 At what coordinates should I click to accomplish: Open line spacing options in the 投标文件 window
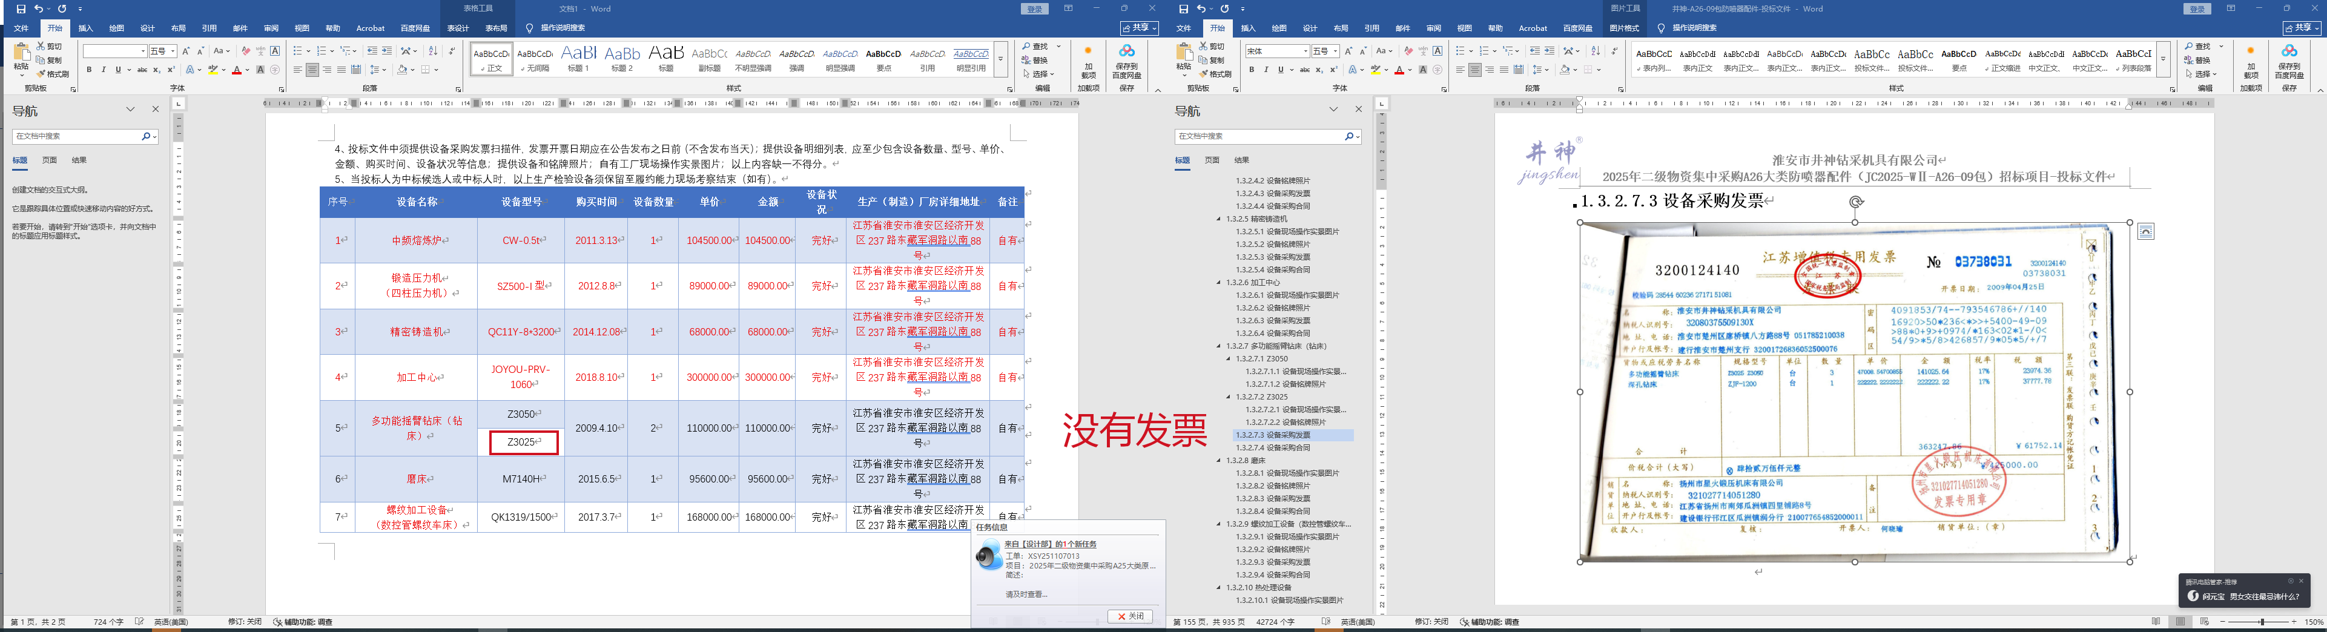tap(1537, 70)
